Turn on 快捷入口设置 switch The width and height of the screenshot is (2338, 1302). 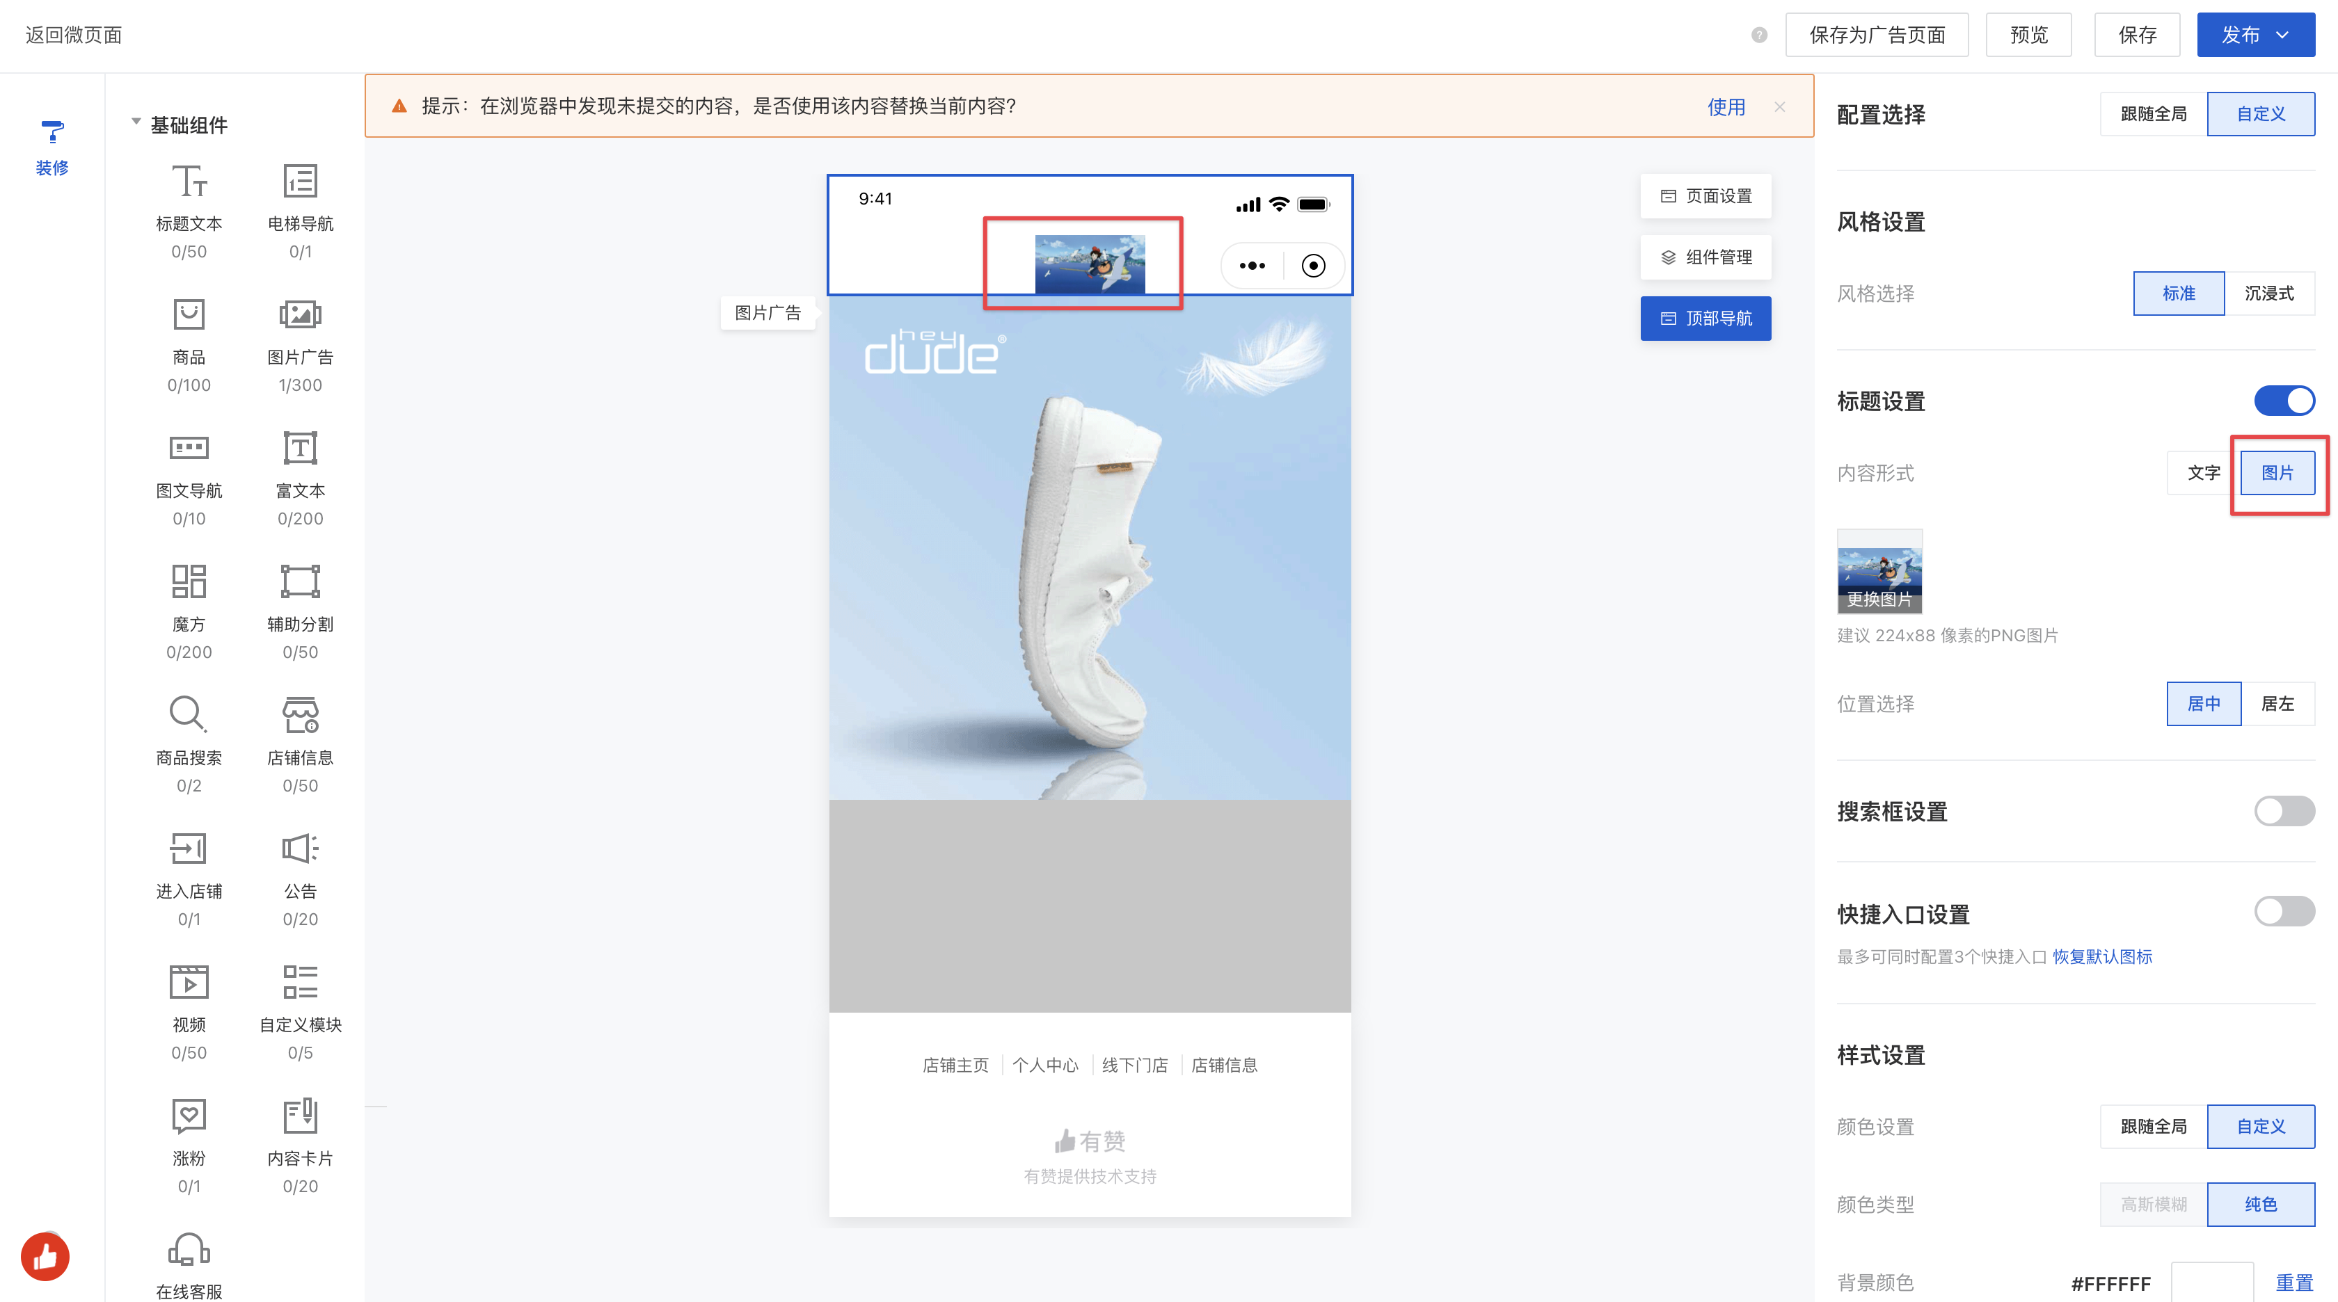click(2284, 911)
